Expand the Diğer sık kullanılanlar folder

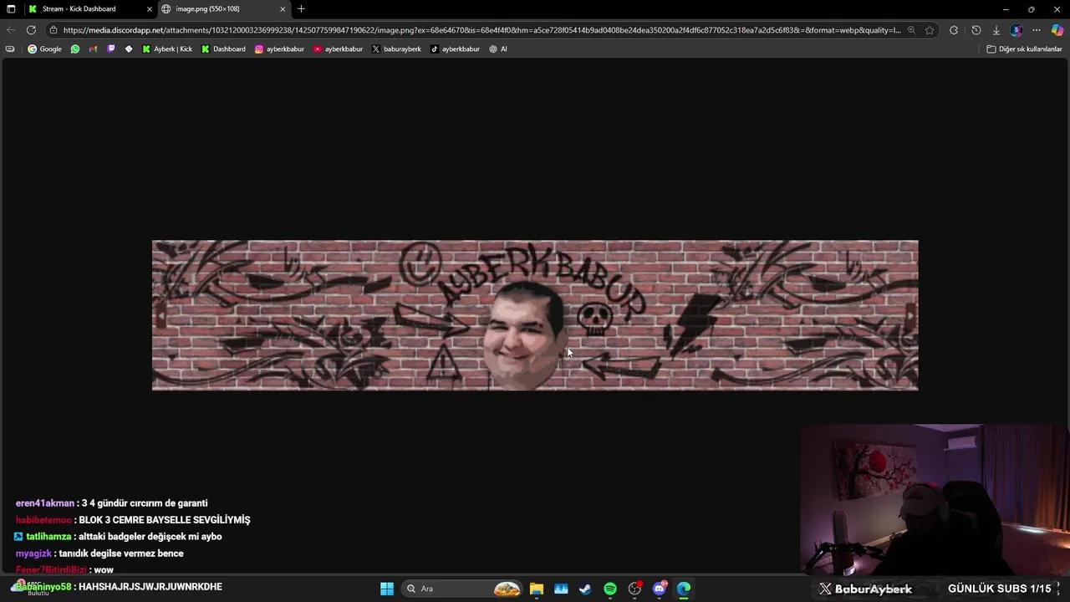[1024, 49]
